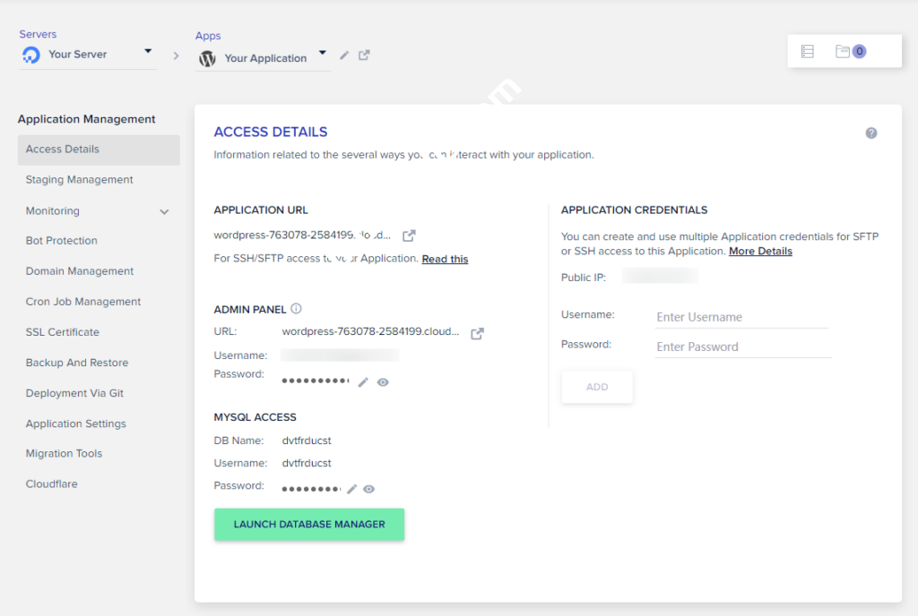The width and height of the screenshot is (918, 616).
Task: Edit MySQL password pencil icon
Action: click(x=352, y=490)
